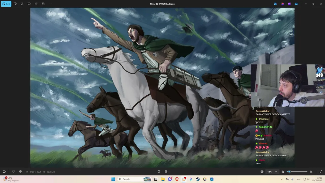The width and height of the screenshot is (325, 183).
Task: Delete the photo with the trash icon
Action: pos(22,4)
